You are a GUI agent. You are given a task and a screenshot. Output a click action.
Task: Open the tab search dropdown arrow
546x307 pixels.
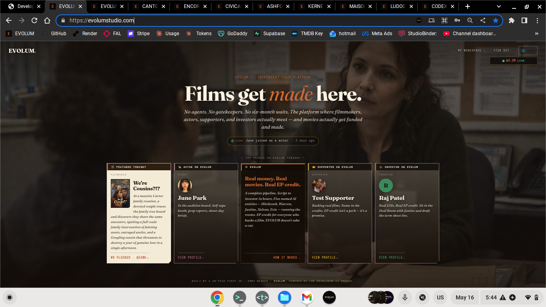[499, 6]
